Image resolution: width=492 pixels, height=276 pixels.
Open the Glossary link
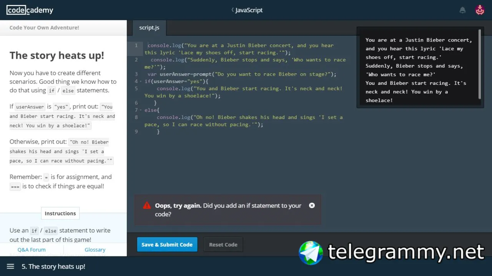[x=95, y=250]
